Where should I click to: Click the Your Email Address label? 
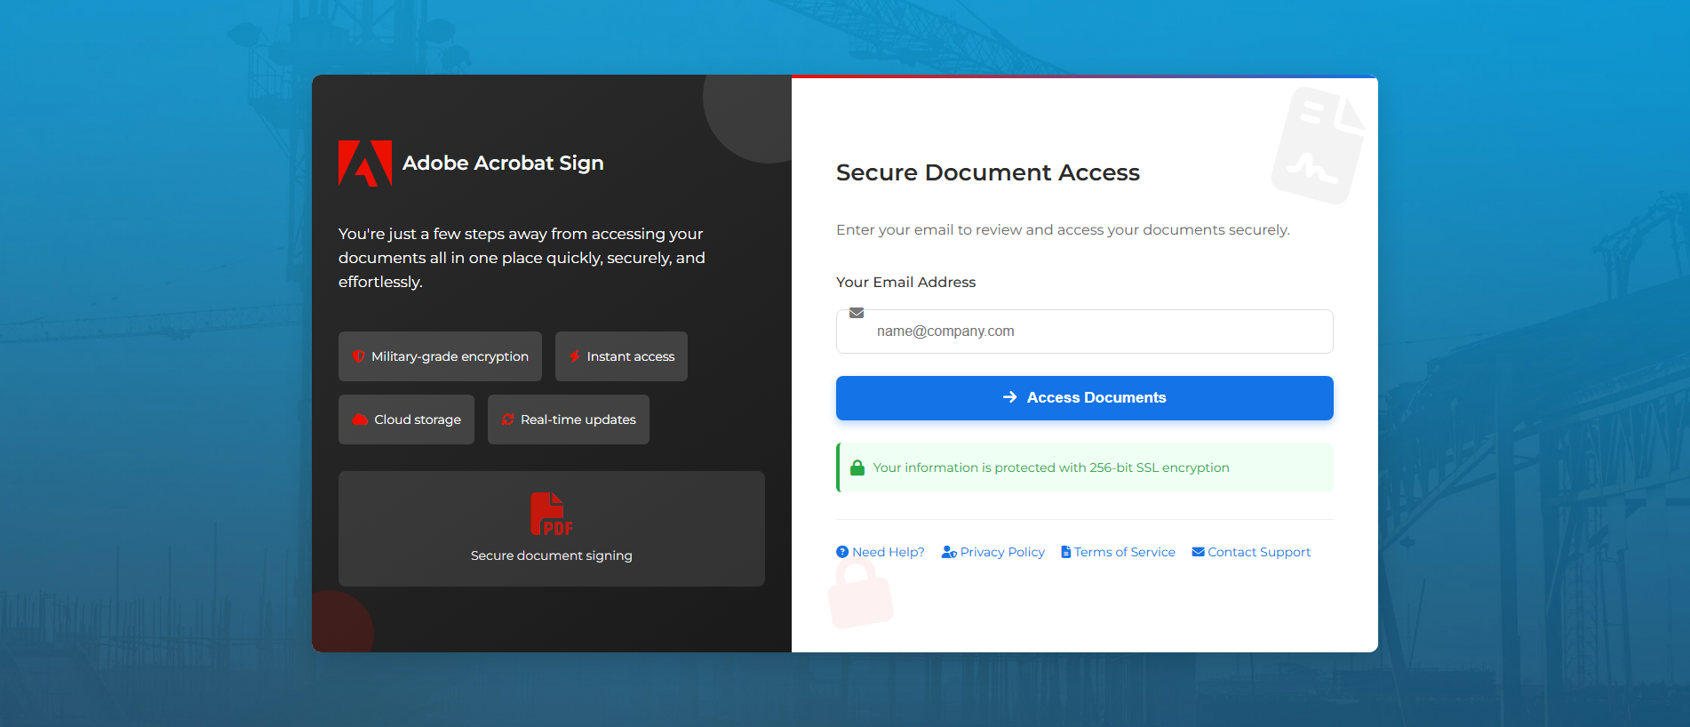(x=905, y=282)
